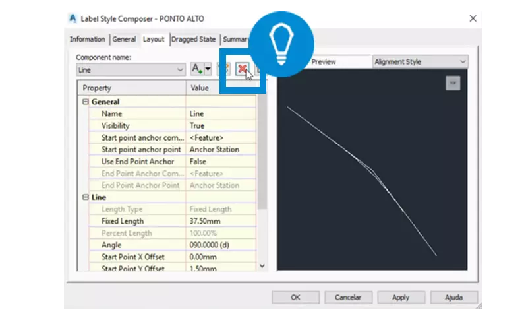The width and height of the screenshot is (524, 320).
Task: Click the Use End Point Anchor value 'False'
Action: point(221,162)
